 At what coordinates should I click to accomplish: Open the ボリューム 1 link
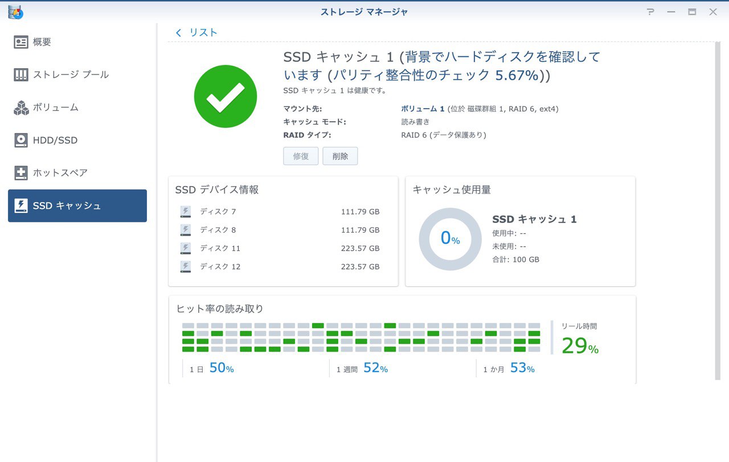423,109
